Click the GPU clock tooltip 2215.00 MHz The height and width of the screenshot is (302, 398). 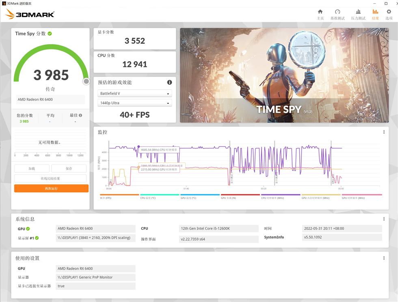[159, 169]
